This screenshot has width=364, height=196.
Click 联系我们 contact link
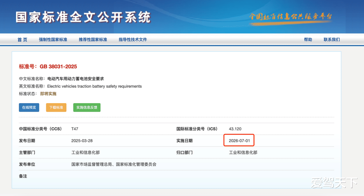(332, 40)
